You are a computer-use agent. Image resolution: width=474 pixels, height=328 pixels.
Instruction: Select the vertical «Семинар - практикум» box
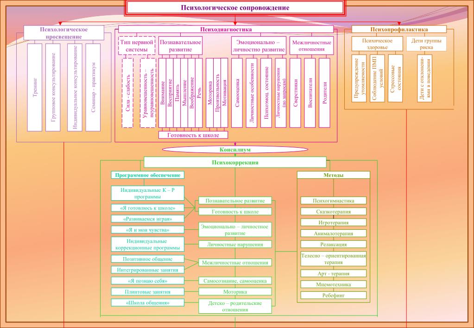click(93, 88)
